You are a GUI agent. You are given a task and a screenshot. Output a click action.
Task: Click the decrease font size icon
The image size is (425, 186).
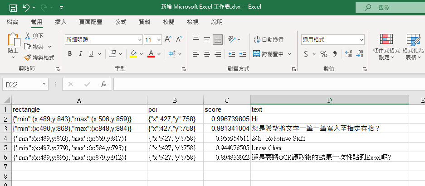179,39
